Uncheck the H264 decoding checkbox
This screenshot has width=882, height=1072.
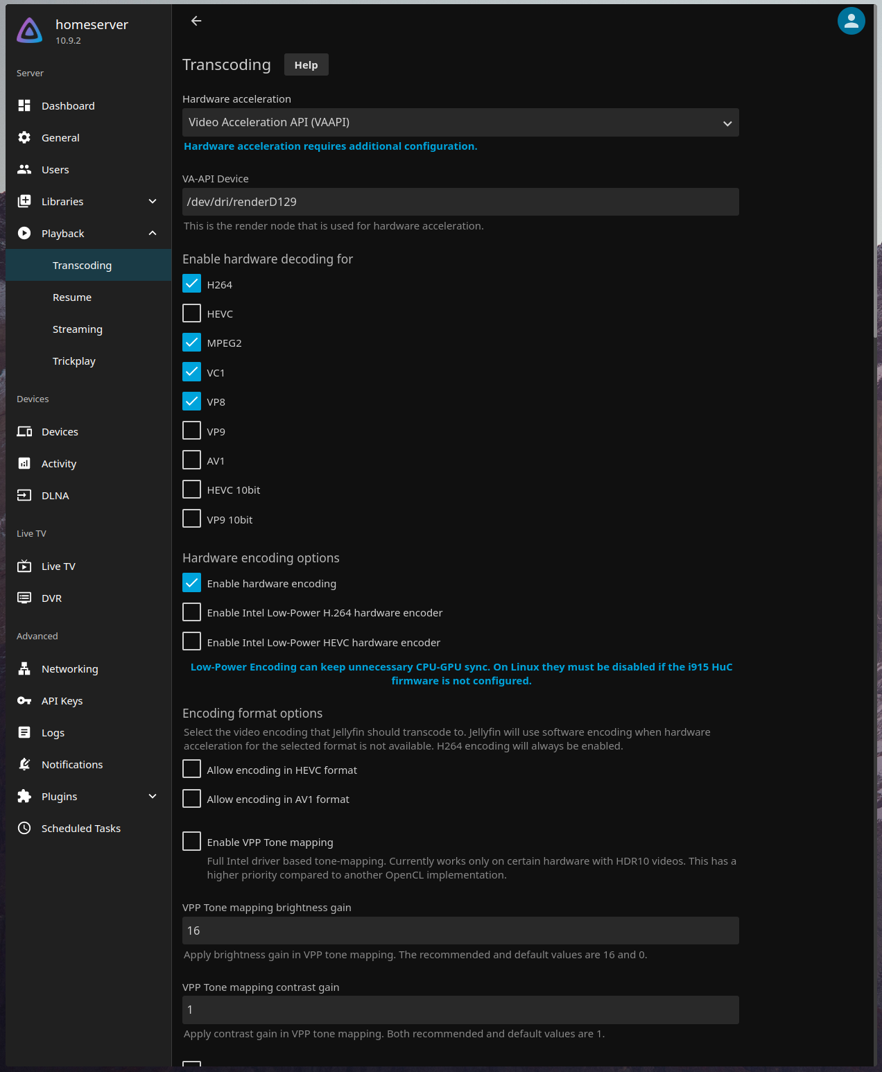click(x=191, y=284)
